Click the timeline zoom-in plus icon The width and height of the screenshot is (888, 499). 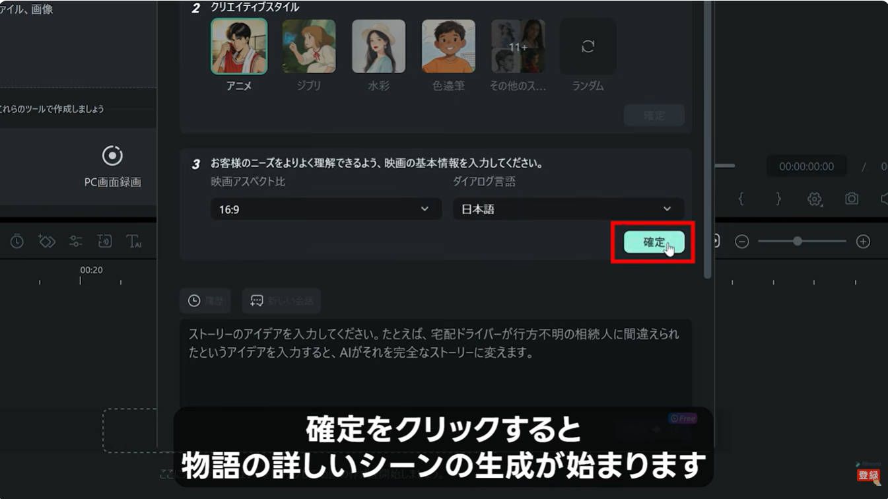(863, 242)
